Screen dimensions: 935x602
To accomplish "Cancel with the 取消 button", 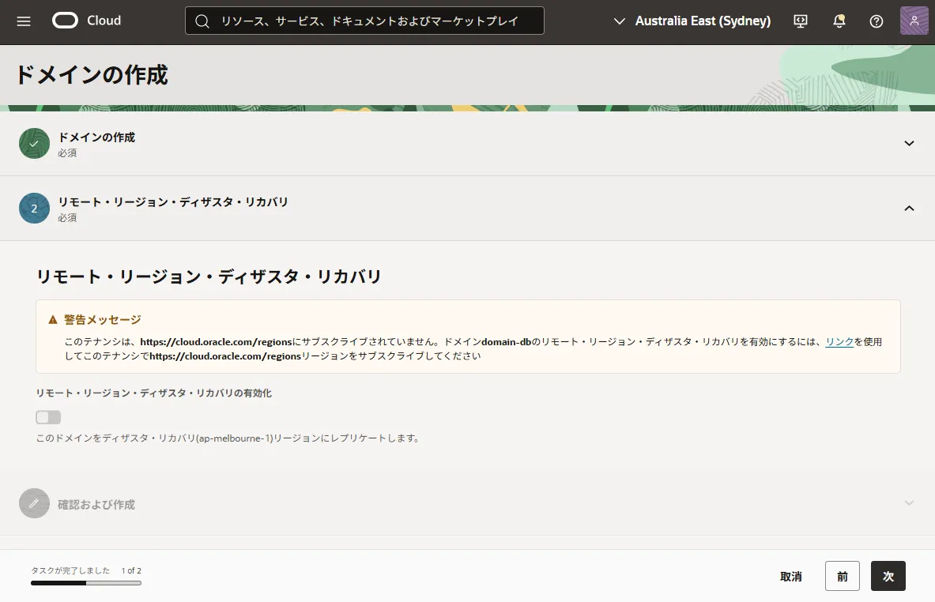I will tap(791, 576).
